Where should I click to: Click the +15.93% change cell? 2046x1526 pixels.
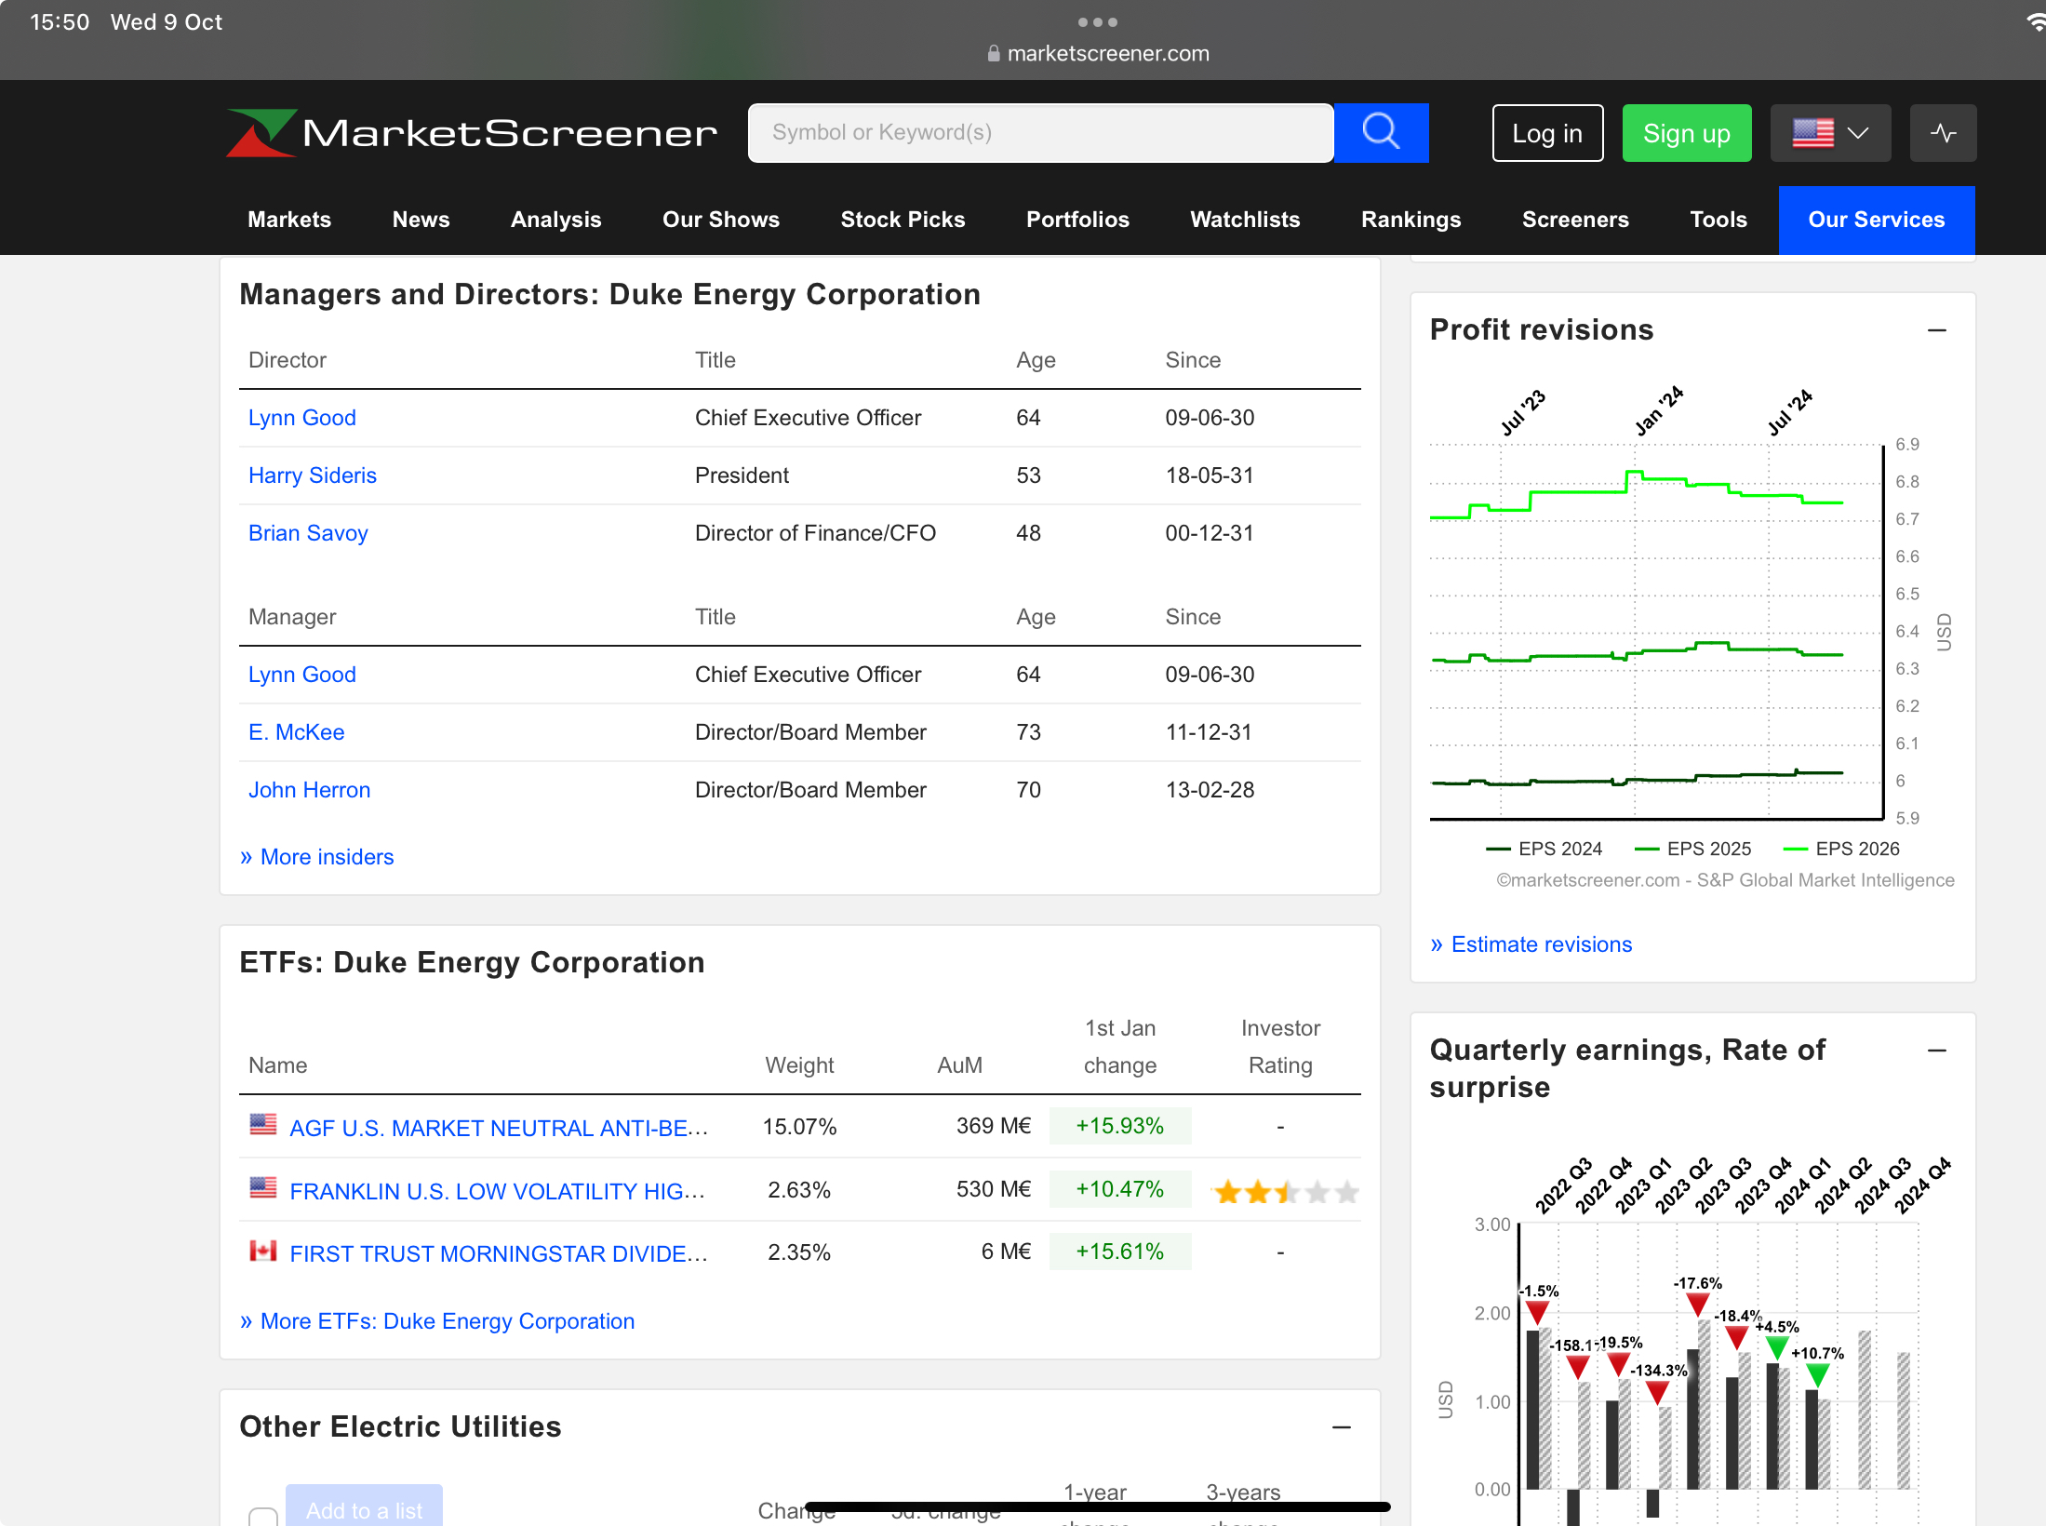pos(1120,1126)
